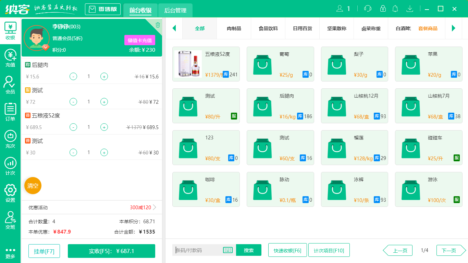Viewport: 468px width, 263px height.
Task: Select the 套餐商品 category tab
Action: tap(427, 29)
